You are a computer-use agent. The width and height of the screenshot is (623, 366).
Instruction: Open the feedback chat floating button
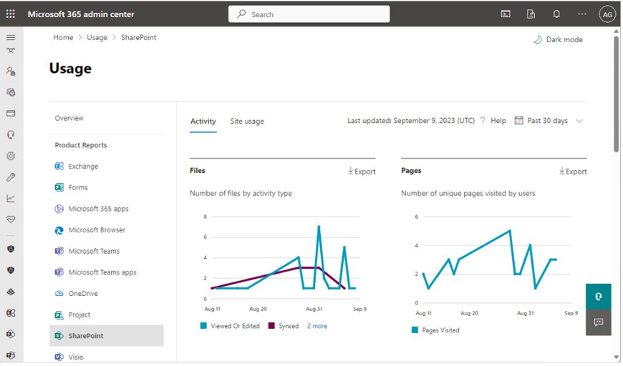coord(599,322)
